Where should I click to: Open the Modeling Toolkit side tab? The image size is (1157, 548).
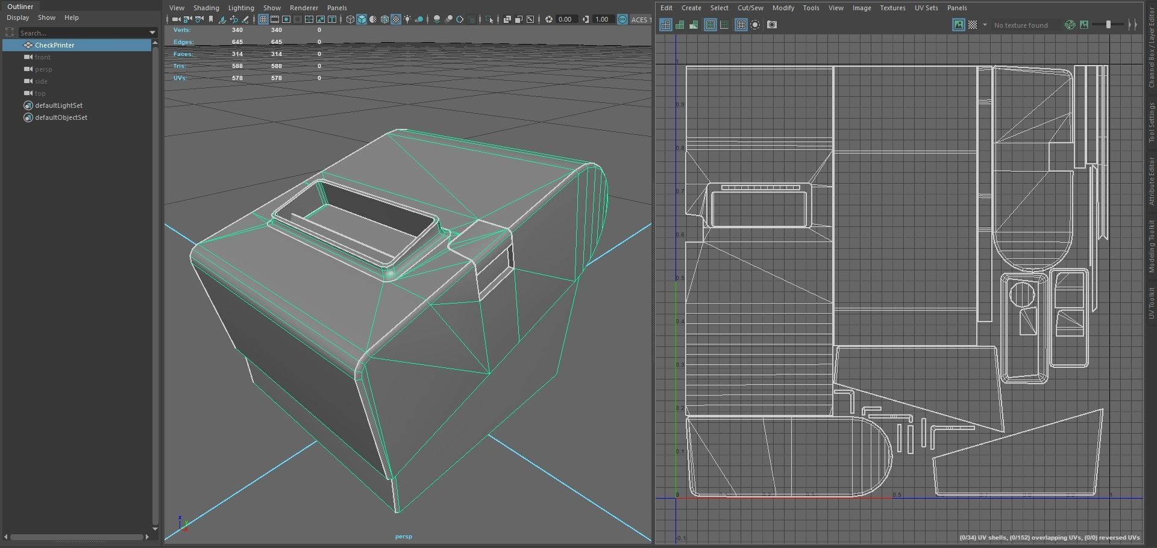coord(1151,246)
